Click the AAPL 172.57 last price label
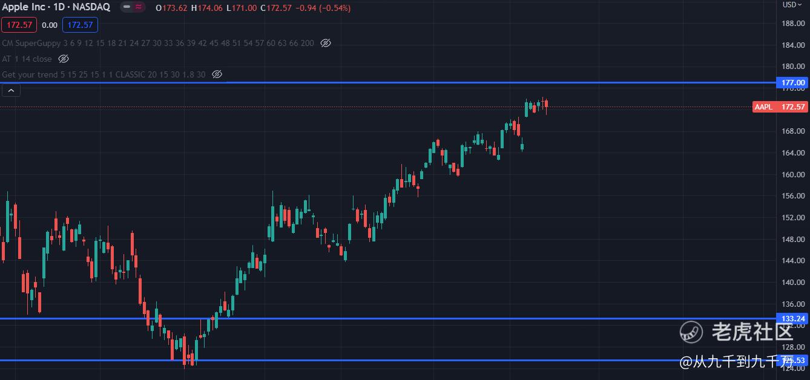This screenshot has width=810, height=380. coord(780,106)
